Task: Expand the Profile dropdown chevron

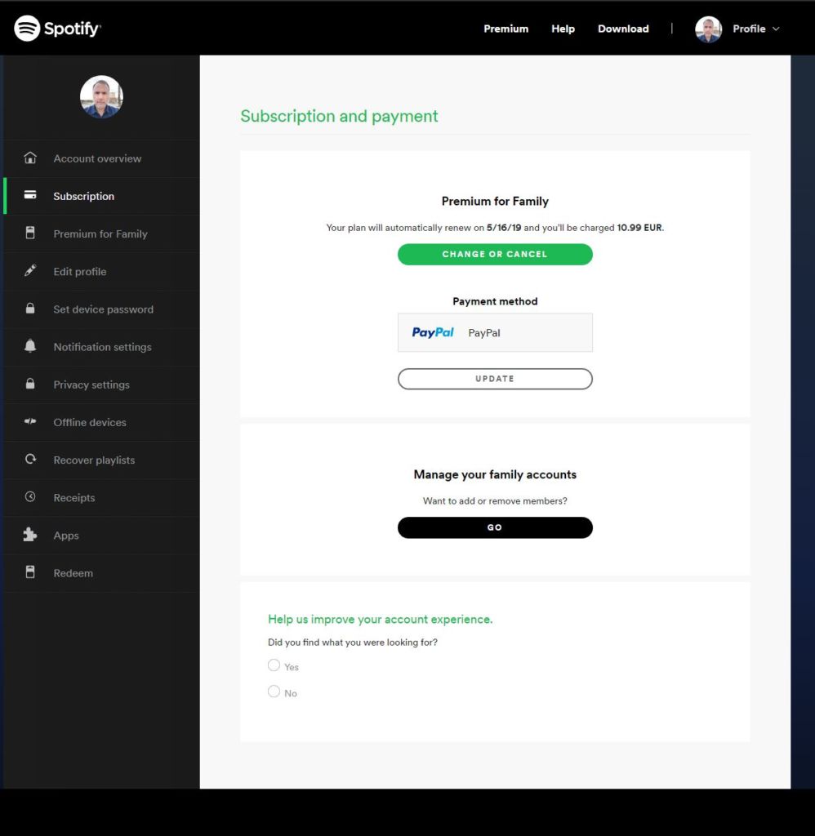Action: pyautogui.click(x=776, y=29)
